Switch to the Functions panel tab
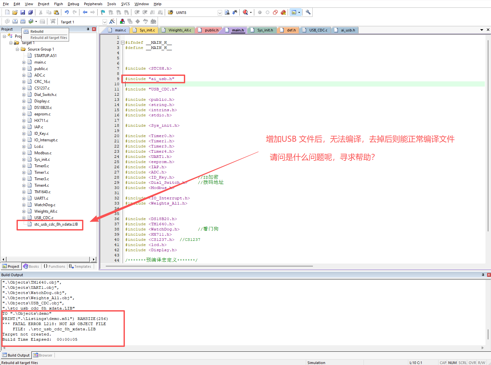The width and height of the screenshot is (491, 365). 54,266
